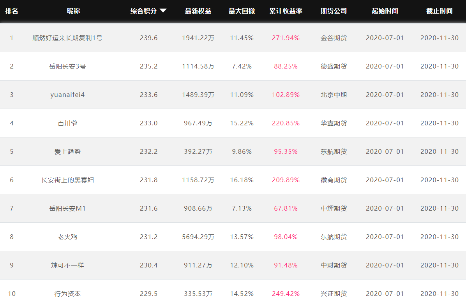466x306 pixels.
Task: Click equity 335.53万
Action: (198, 294)
